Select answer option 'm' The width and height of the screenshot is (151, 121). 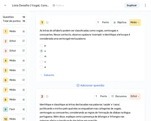(42, 56)
